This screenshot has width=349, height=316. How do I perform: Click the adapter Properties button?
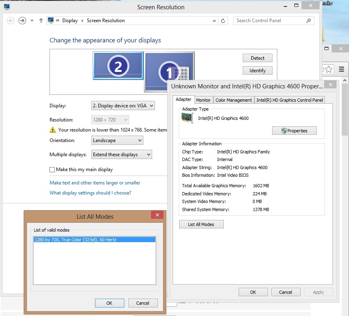pos(294,131)
